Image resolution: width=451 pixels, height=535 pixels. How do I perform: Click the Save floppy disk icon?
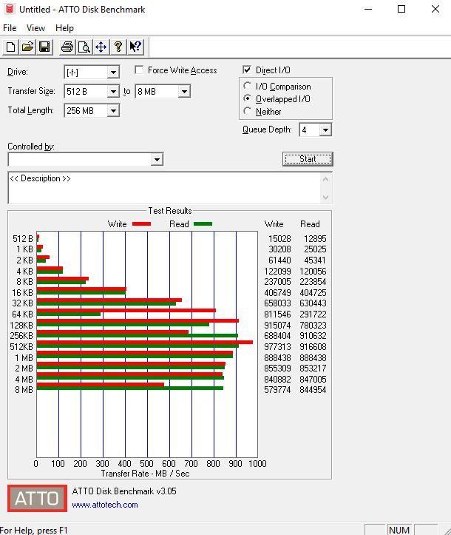(44, 47)
